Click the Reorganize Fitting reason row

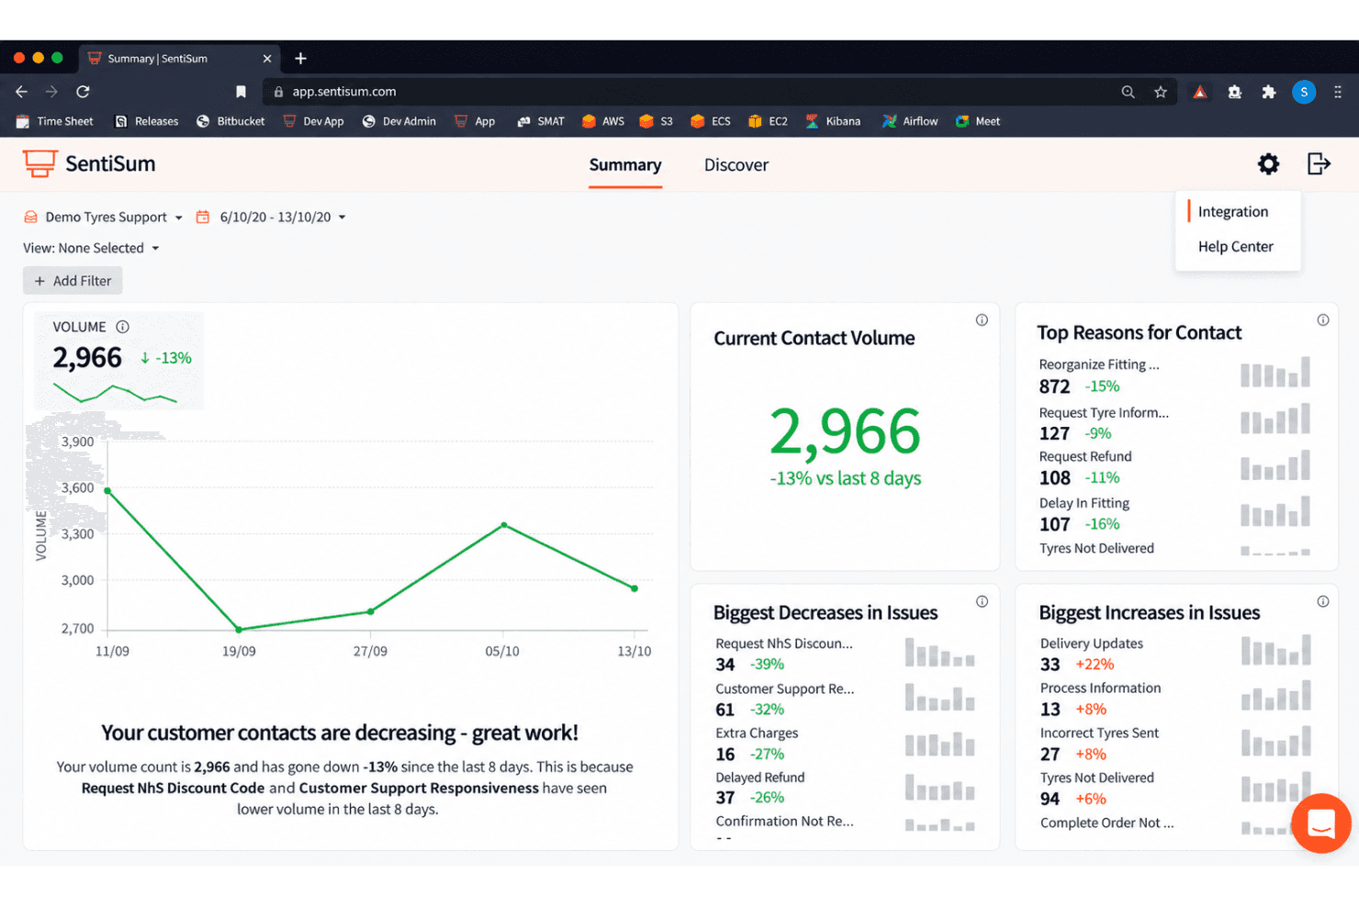click(x=1174, y=375)
